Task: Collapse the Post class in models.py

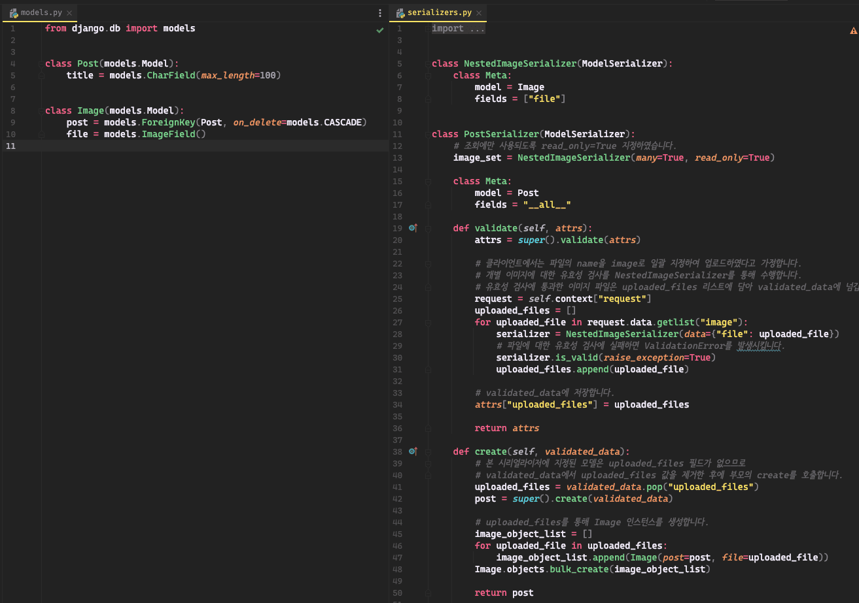Action: point(41,64)
